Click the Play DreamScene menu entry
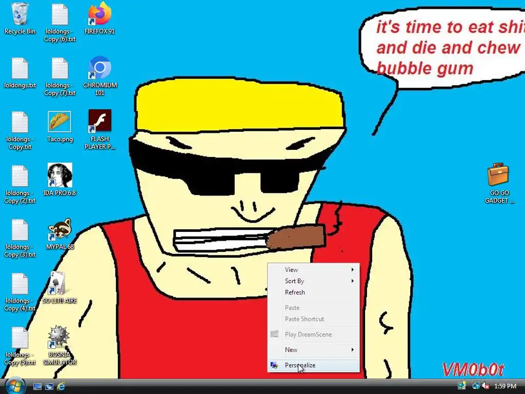This screenshot has width=525, height=394. (313, 334)
